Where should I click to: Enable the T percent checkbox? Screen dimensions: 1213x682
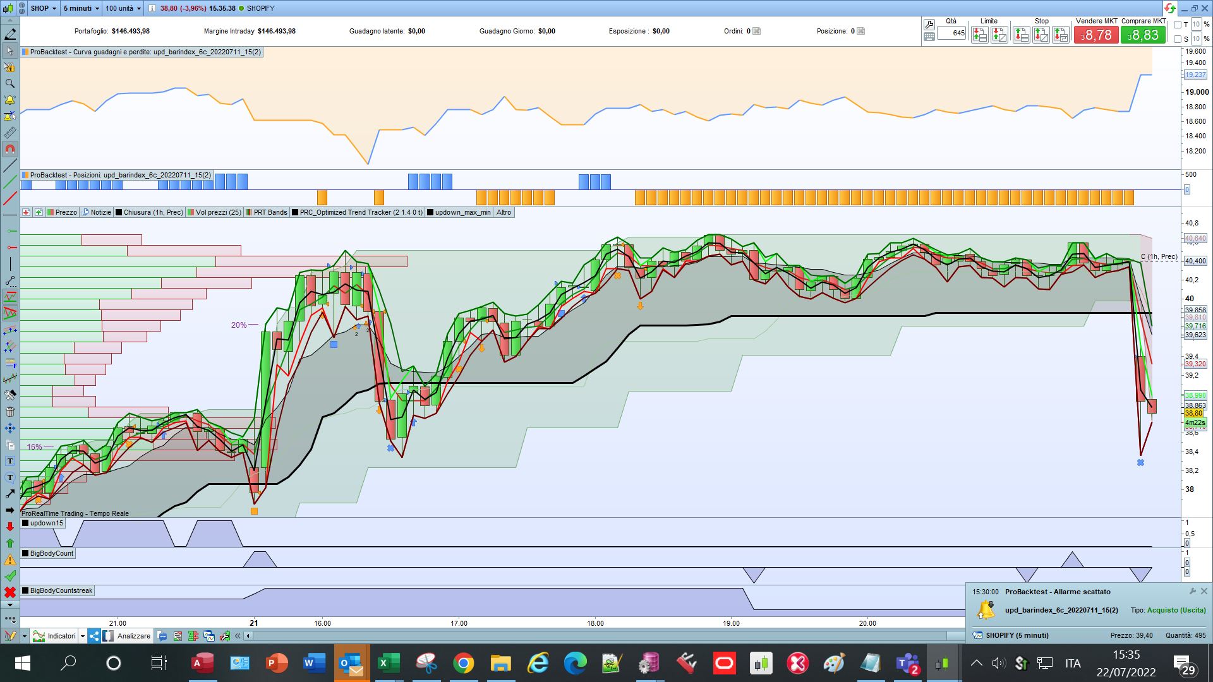[1178, 25]
